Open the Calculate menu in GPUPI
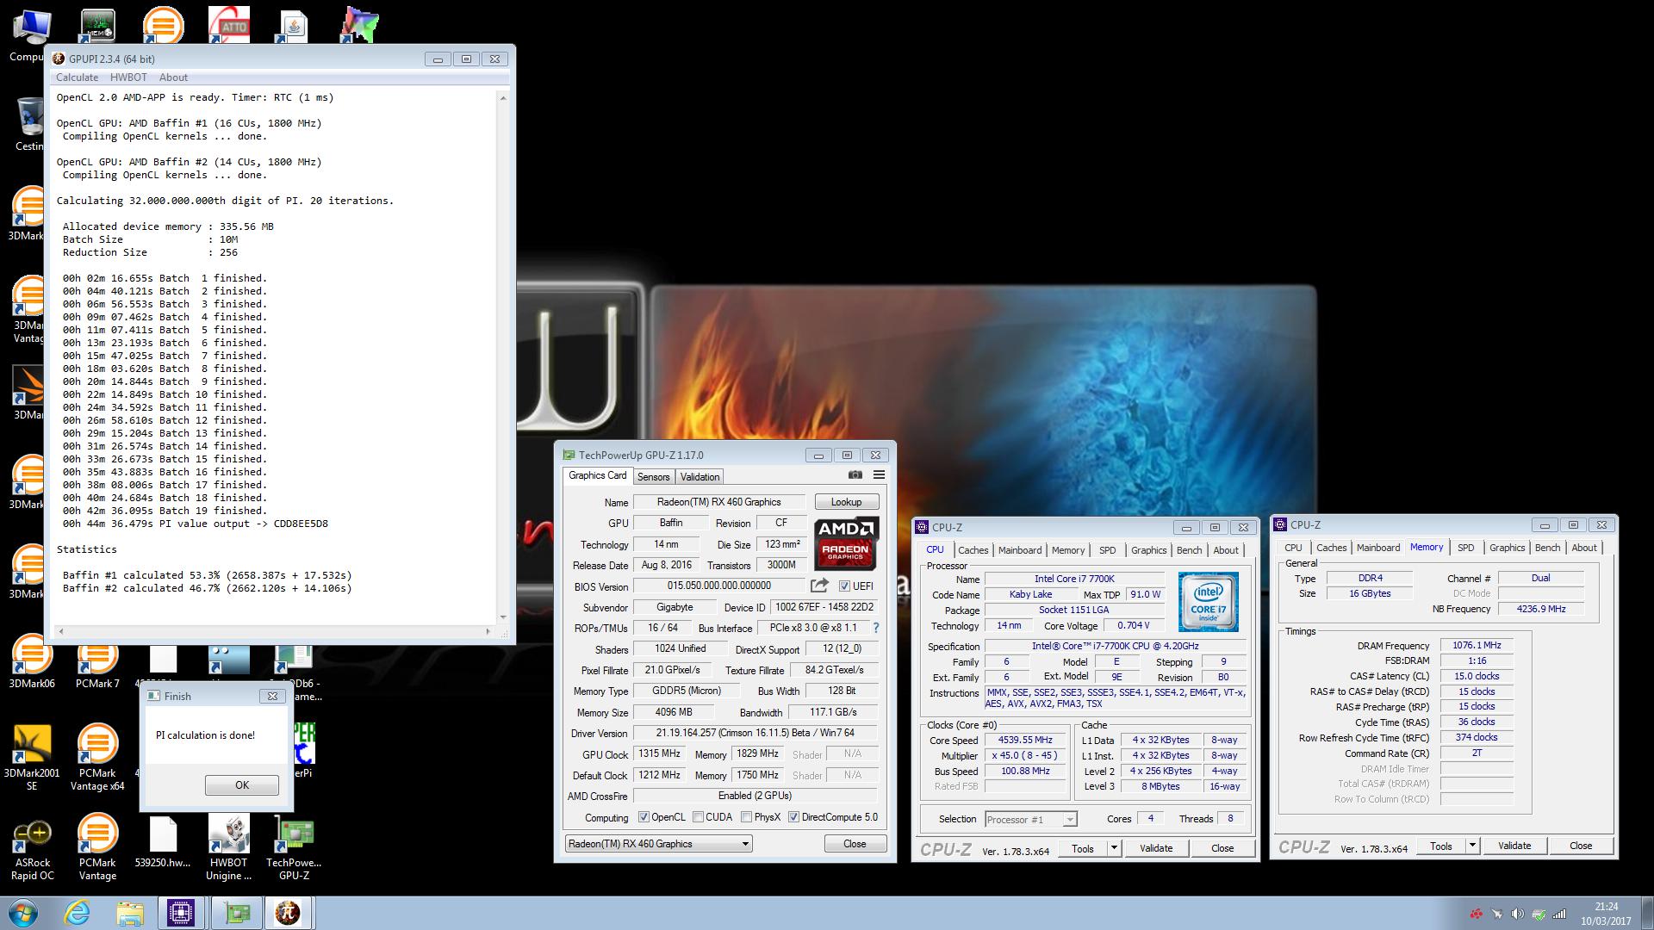The width and height of the screenshot is (1654, 930). click(77, 77)
